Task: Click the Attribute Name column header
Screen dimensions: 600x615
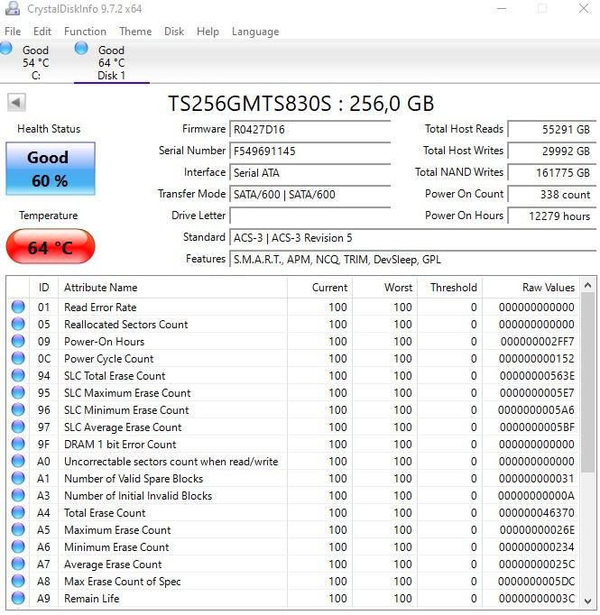Action: click(x=101, y=288)
